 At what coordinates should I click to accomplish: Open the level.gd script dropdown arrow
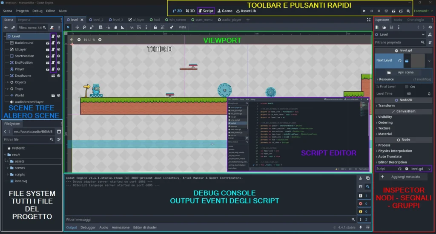429,169
